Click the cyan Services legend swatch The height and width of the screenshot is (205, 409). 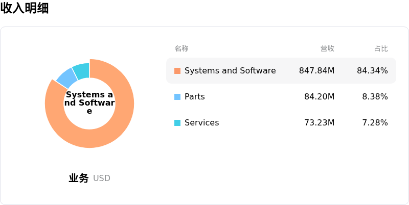[x=177, y=123]
